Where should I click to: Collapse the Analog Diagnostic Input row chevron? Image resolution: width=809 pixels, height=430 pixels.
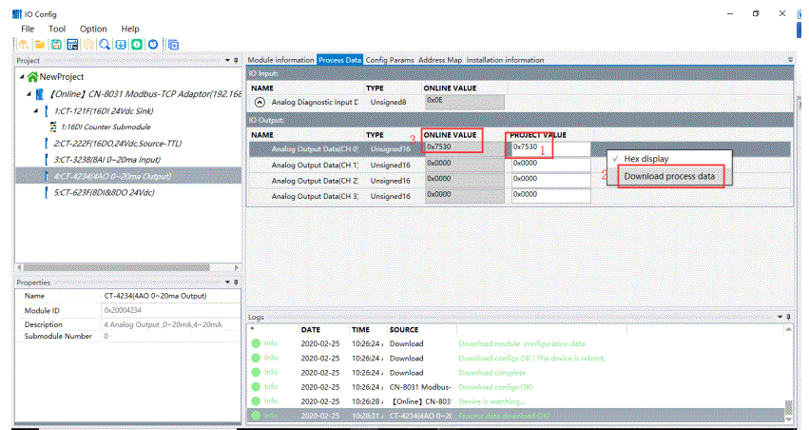coord(260,102)
